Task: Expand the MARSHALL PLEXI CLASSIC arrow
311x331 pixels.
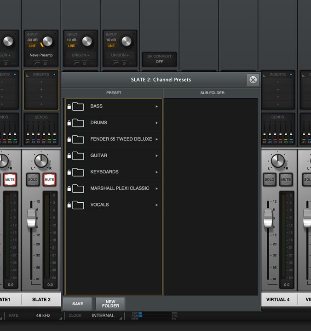Action: (x=156, y=188)
